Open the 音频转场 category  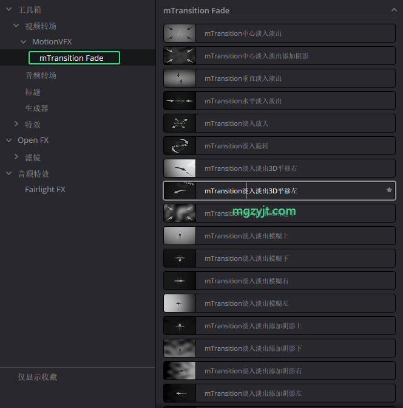click(41, 75)
